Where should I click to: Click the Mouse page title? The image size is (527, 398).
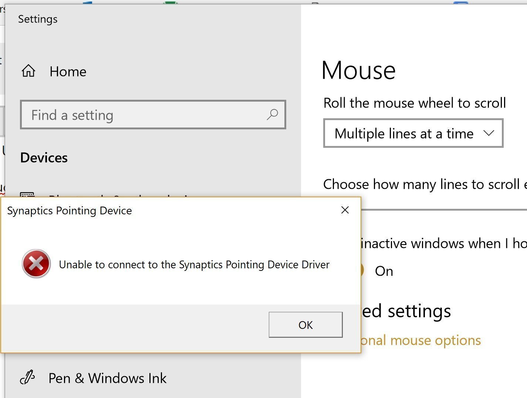coord(359,70)
